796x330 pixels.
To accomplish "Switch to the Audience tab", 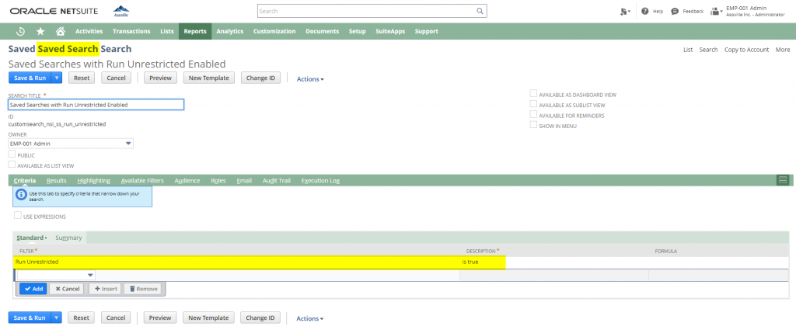I will 187,180.
